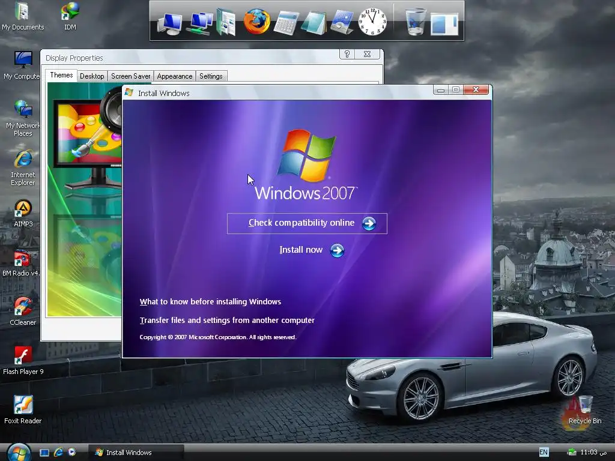Minimize the Install Windows window
The height and width of the screenshot is (461, 615).
441,90
